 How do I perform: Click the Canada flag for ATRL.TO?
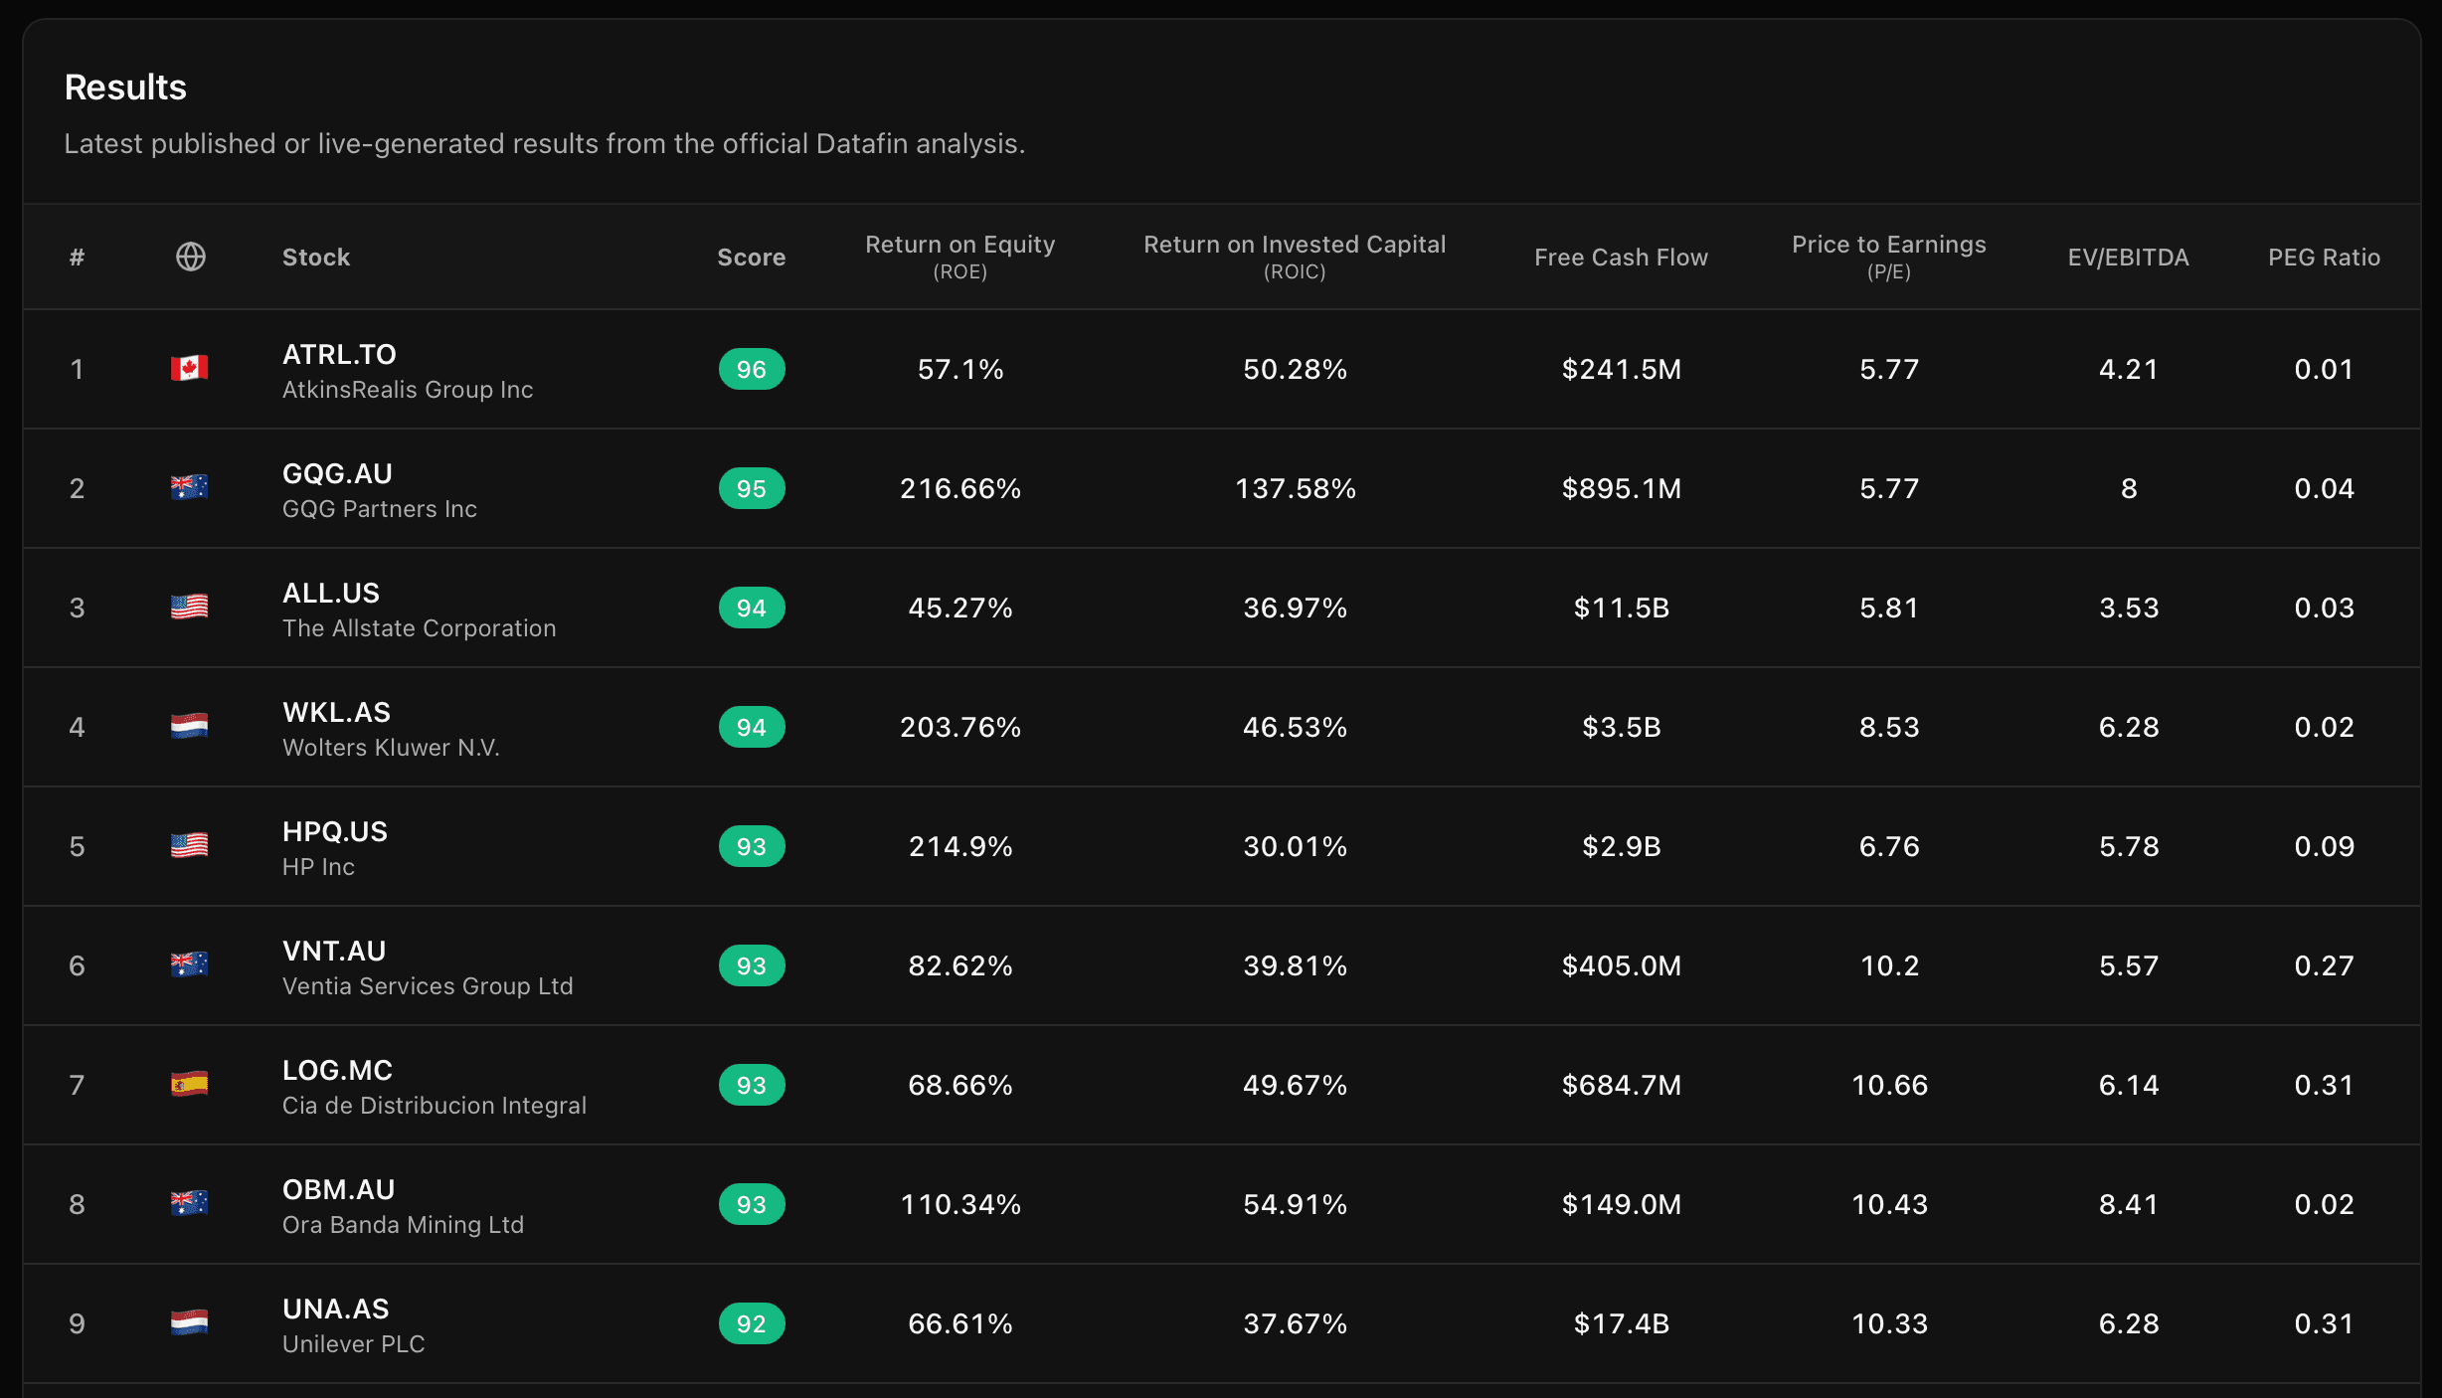[x=189, y=368]
